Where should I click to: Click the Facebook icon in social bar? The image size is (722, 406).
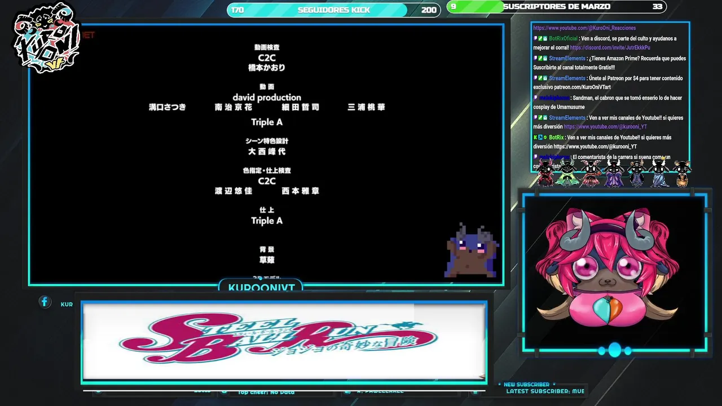(x=45, y=302)
